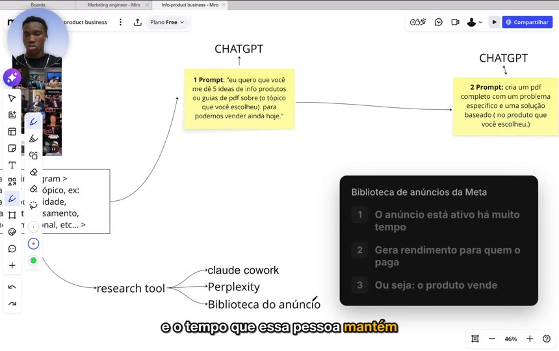Open the templates tool in left toolbar
Viewport: 559px width, 351px height.
[12, 115]
